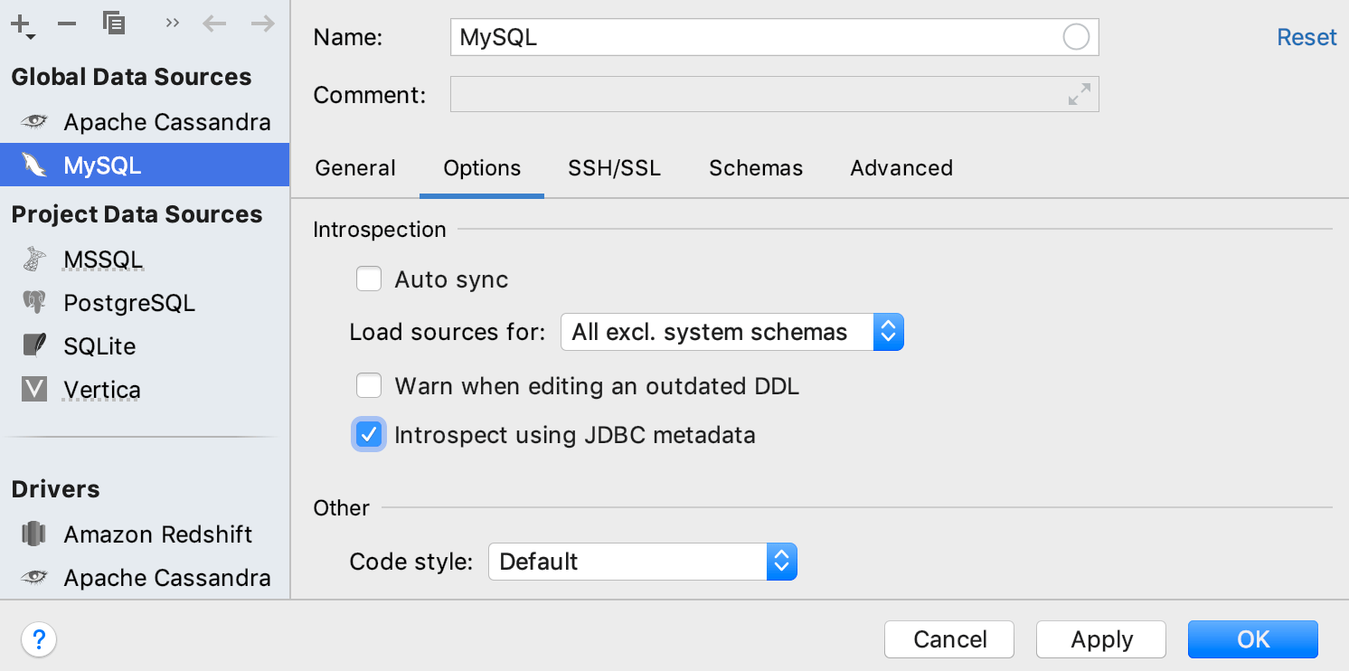The height and width of the screenshot is (671, 1349).
Task: Click the Project Data Sources heading
Action: point(137,214)
